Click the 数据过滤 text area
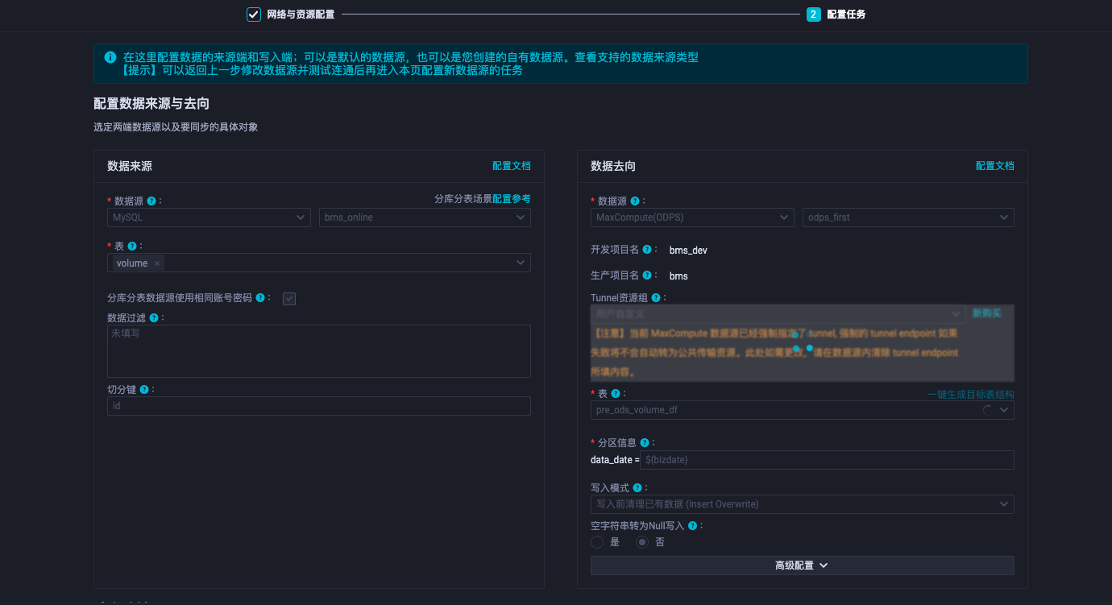The image size is (1112, 605). pos(319,351)
